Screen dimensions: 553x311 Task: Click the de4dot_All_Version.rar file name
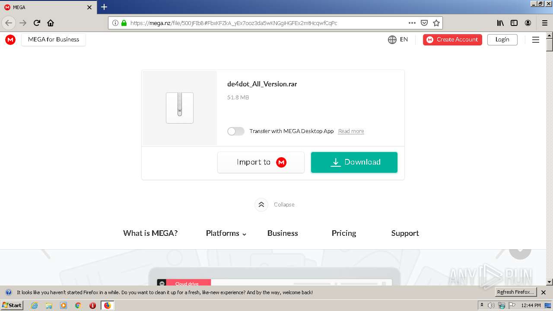(x=262, y=84)
